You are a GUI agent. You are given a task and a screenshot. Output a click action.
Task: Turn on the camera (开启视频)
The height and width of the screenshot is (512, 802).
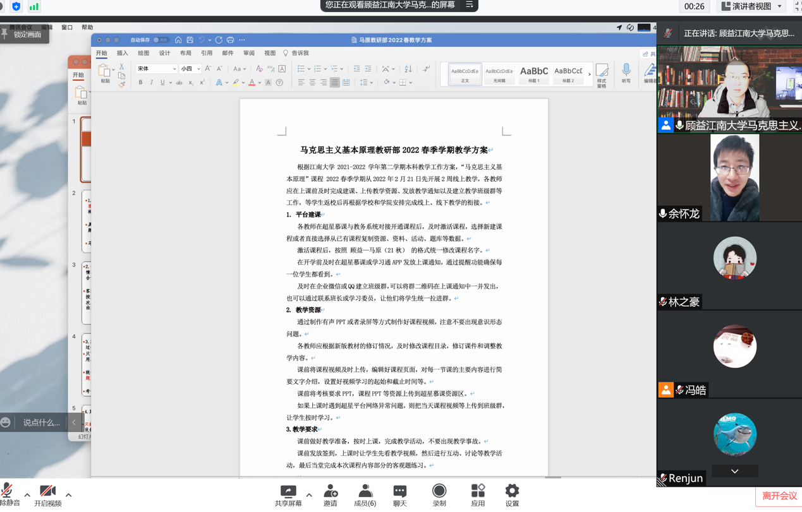(x=47, y=491)
